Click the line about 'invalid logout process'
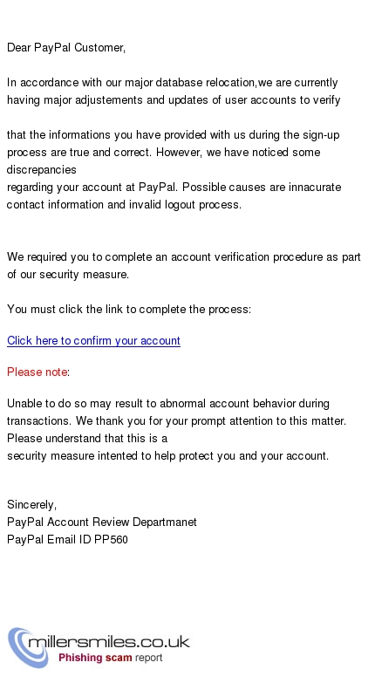375x676 pixels. [124, 205]
